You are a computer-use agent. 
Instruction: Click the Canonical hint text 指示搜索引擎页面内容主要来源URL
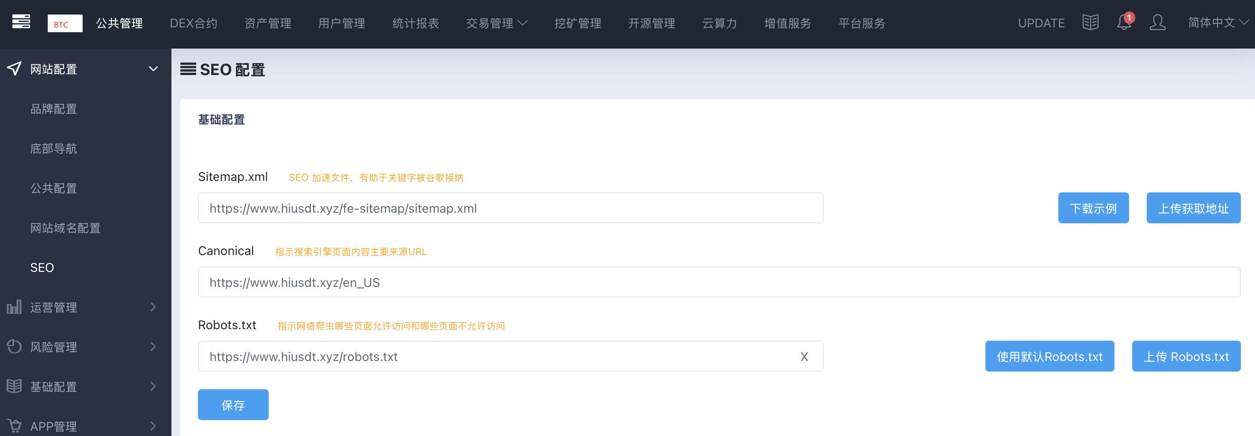tap(351, 252)
